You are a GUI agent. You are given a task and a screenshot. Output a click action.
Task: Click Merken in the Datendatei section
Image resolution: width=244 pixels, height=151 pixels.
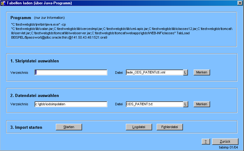coord(202,104)
